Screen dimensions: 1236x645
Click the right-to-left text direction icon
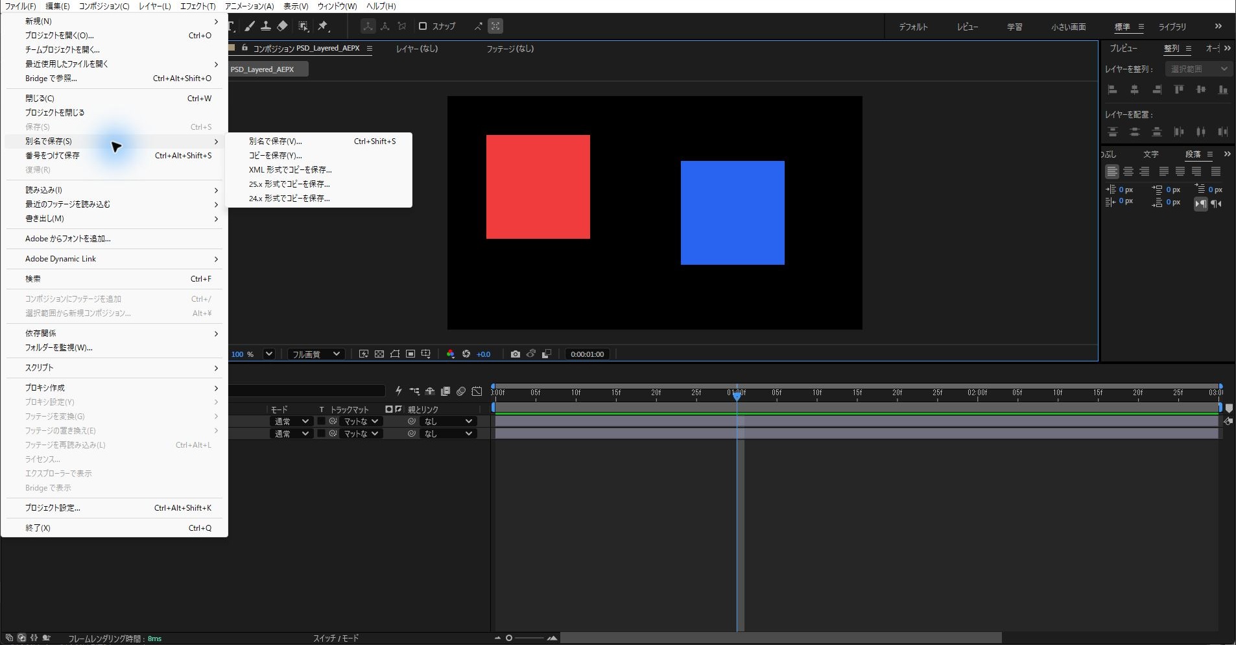click(x=1217, y=203)
